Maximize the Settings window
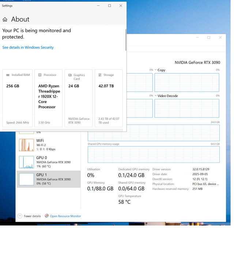Screen dimensions: 234x256 (x=109, y=6)
